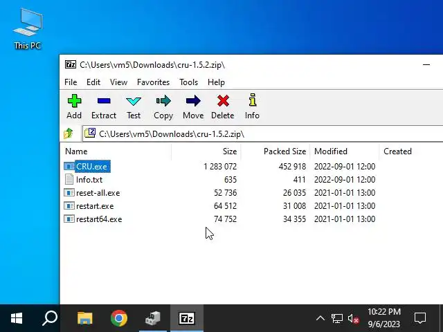Open the Favorites menu
The height and width of the screenshot is (332, 443).
click(x=153, y=82)
